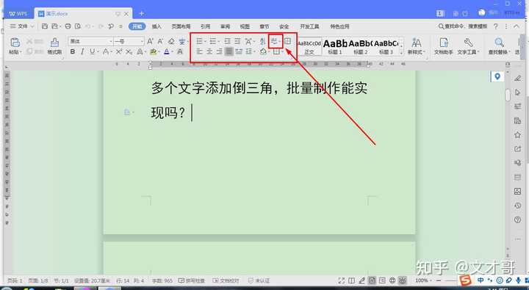Toggle Italic formatting

point(82,51)
